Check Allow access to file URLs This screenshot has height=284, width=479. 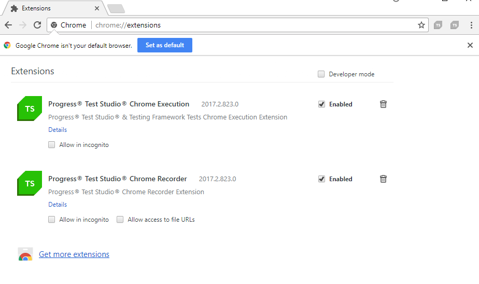(120, 220)
